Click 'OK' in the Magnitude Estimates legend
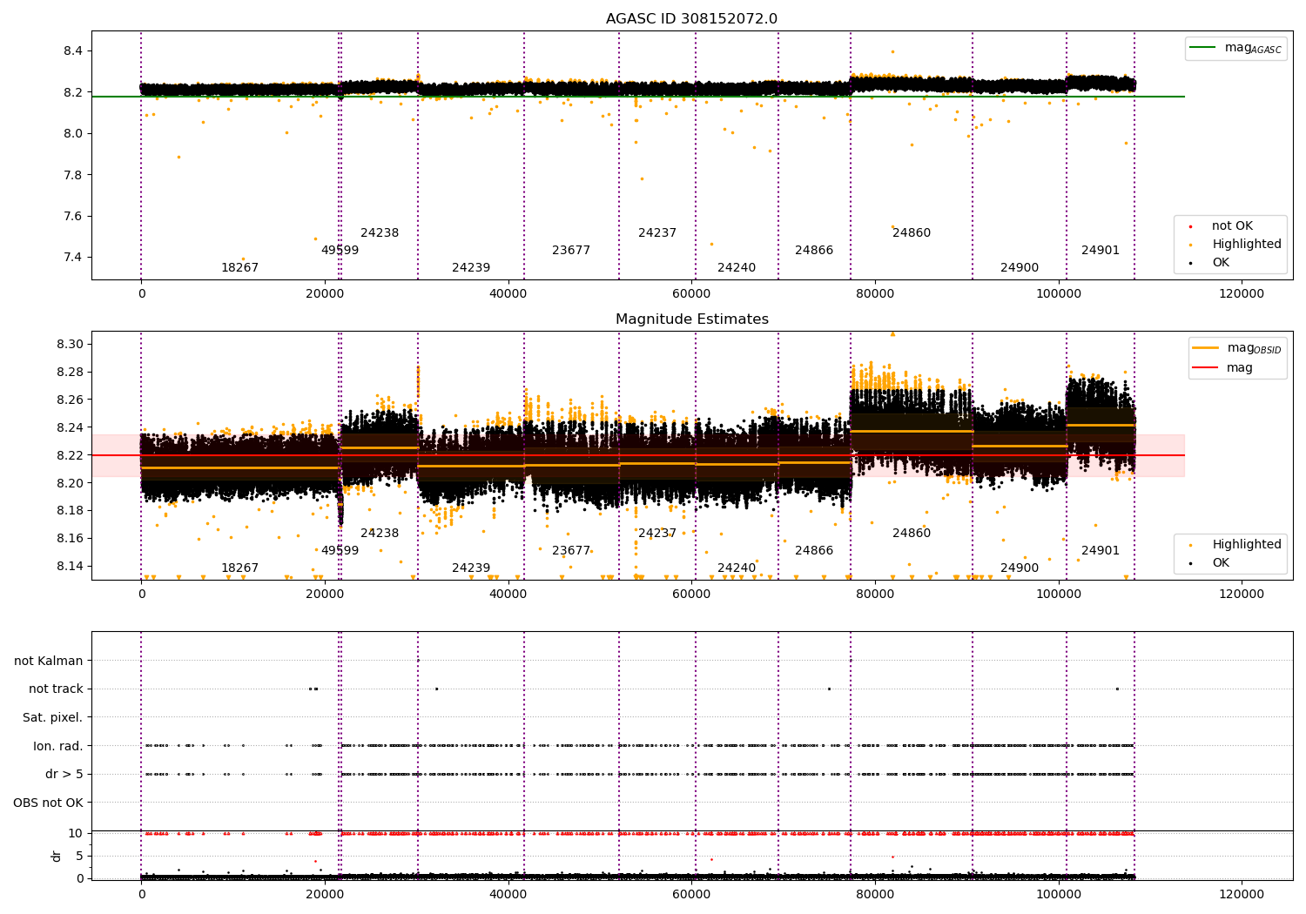 [x=1221, y=562]
